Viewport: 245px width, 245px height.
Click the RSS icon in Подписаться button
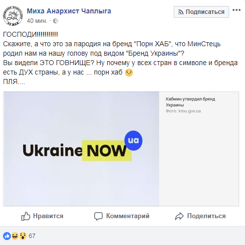181,12
